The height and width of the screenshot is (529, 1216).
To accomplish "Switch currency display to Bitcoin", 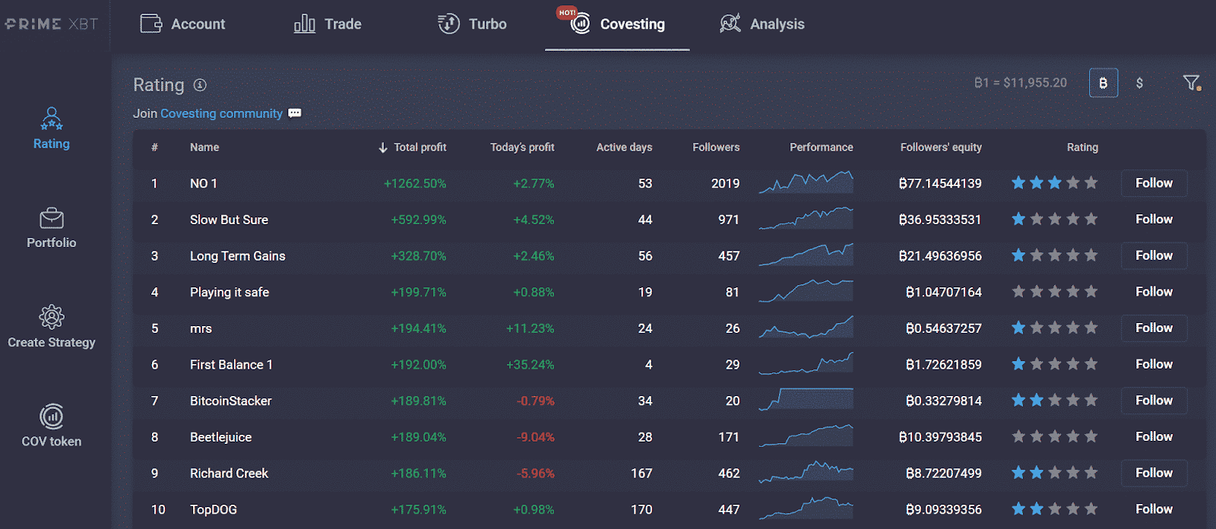I will tap(1103, 83).
